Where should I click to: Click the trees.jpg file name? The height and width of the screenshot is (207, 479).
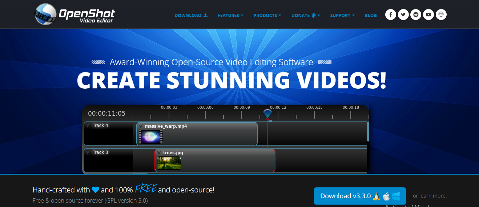click(x=173, y=153)
